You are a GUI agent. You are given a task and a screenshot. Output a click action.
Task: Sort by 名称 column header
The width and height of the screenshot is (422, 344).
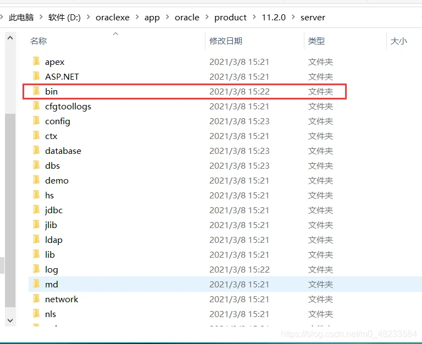click(38, 41)
